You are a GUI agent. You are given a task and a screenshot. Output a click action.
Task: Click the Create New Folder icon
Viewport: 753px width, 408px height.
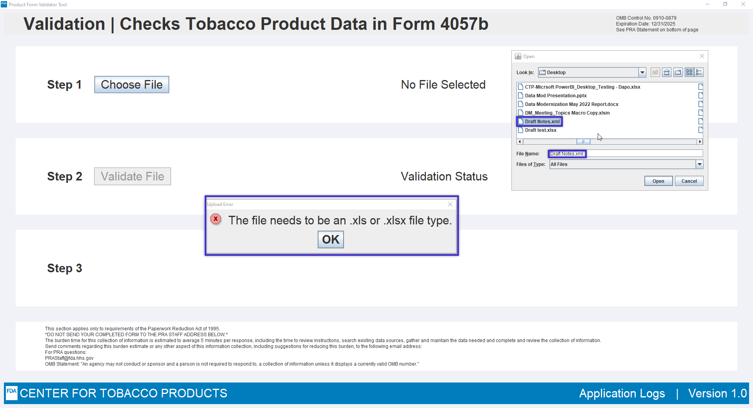pyautogui.click(x=678, y=72)
